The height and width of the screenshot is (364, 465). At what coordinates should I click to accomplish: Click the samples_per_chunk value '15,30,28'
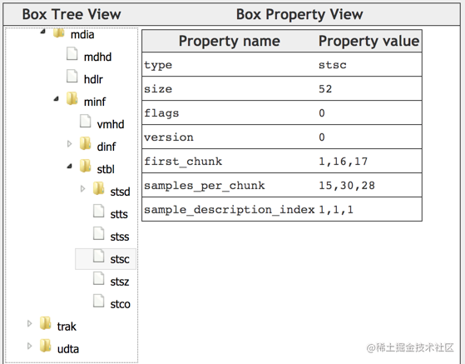pyautogui.click(x=347, y=186)
